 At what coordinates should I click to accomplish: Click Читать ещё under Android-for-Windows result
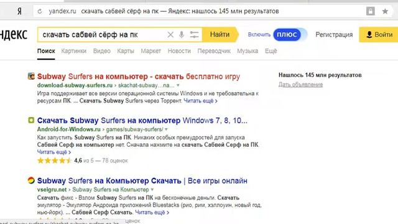[x=54, y=152]
